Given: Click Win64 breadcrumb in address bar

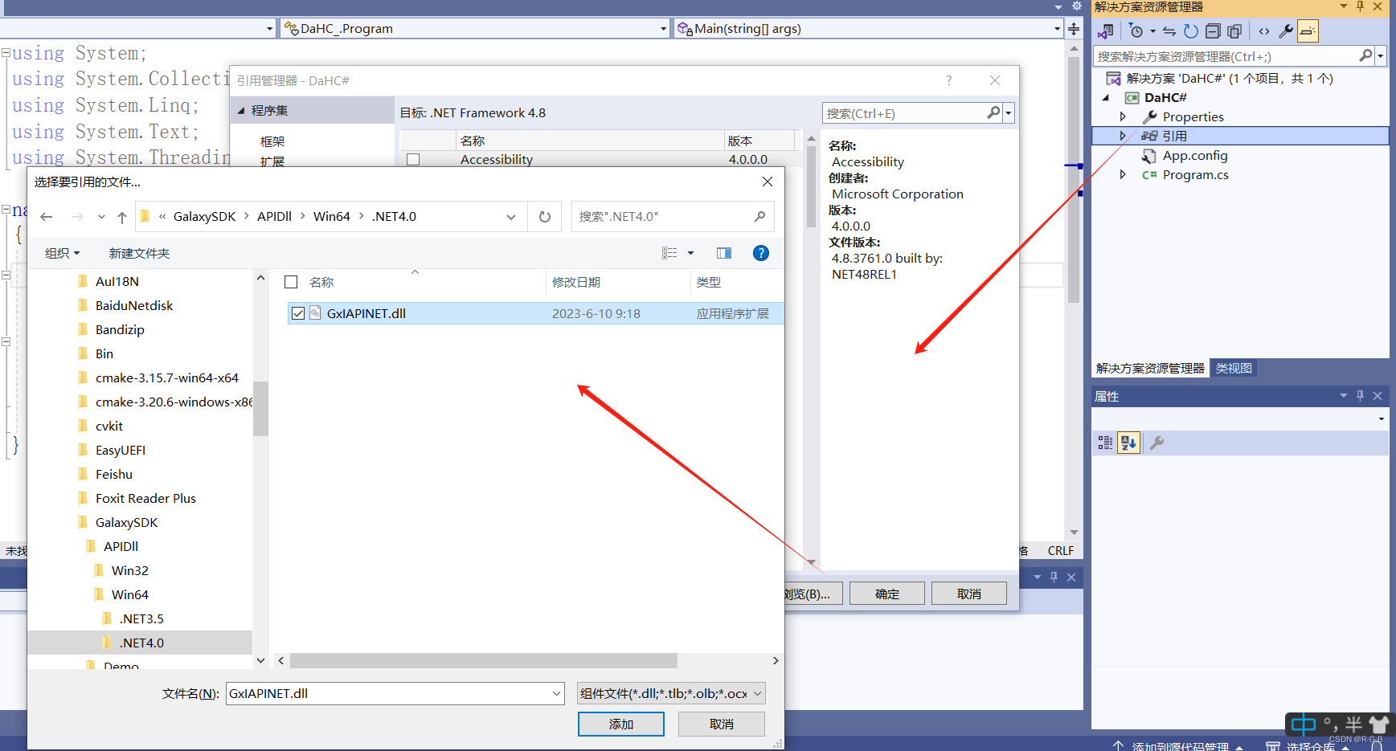Looking at the screenshot, I should pyautogui.click(x=332, y=217).
